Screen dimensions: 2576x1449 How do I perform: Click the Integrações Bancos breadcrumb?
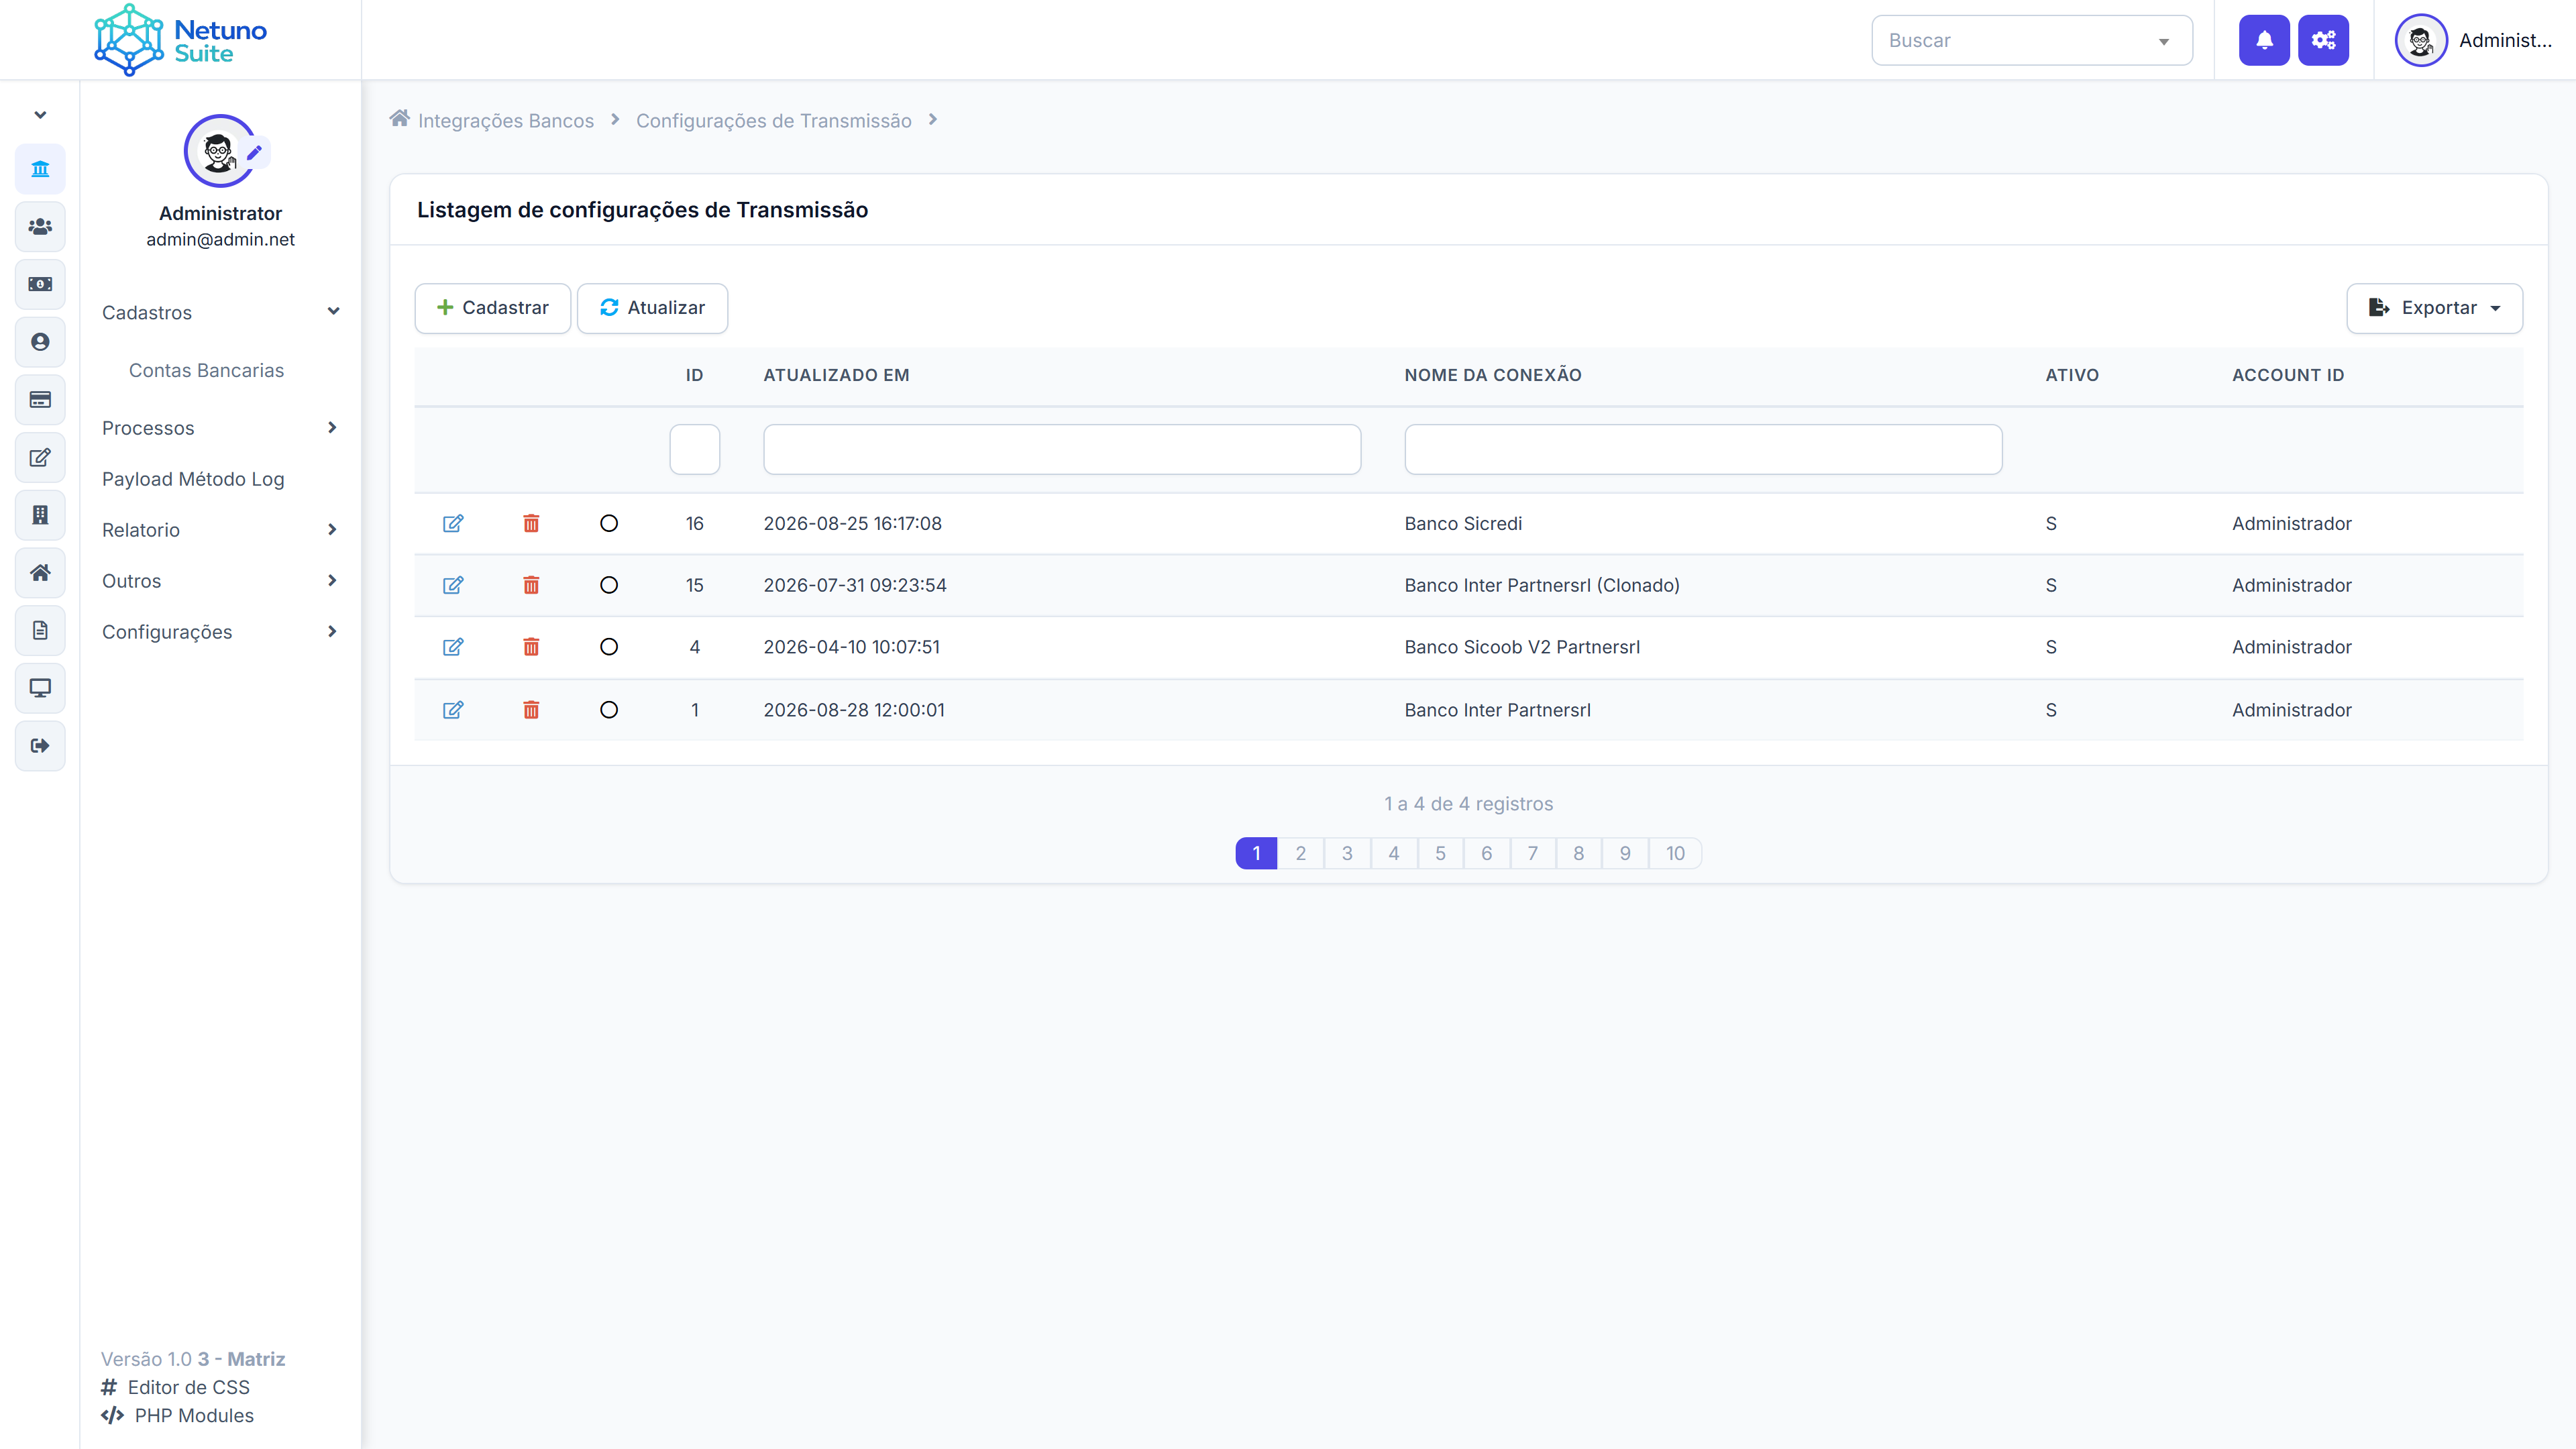tap(505, 120)
